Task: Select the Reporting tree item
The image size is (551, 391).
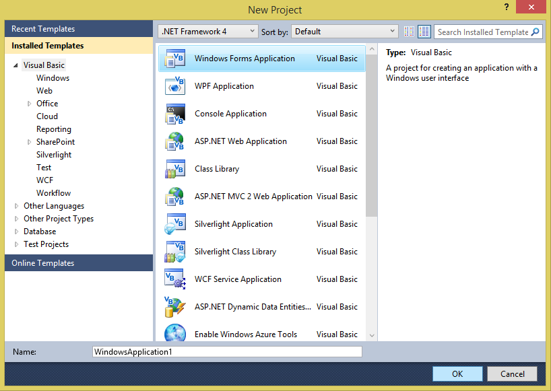Action: pyautogui.click(x=54, y=129)
